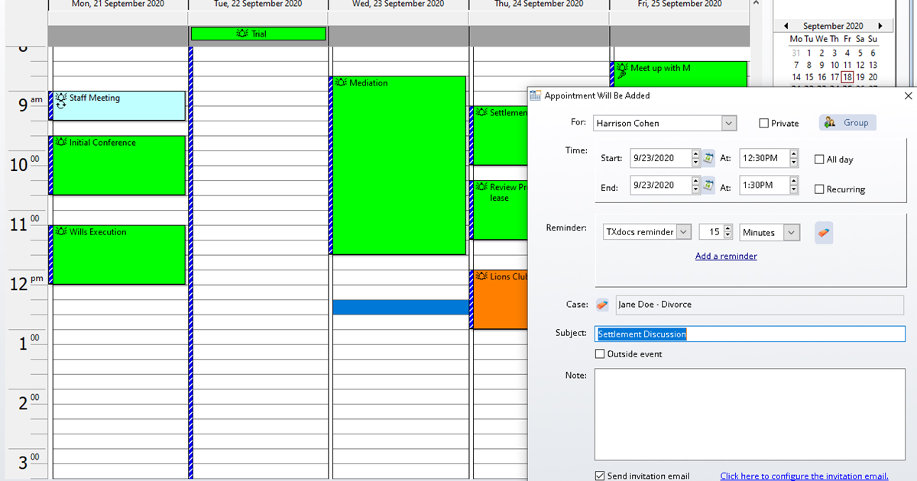Tick the All day checkbox
This screenshot has width=917, height=481.
pyautogui.click(x=820, y=160)
